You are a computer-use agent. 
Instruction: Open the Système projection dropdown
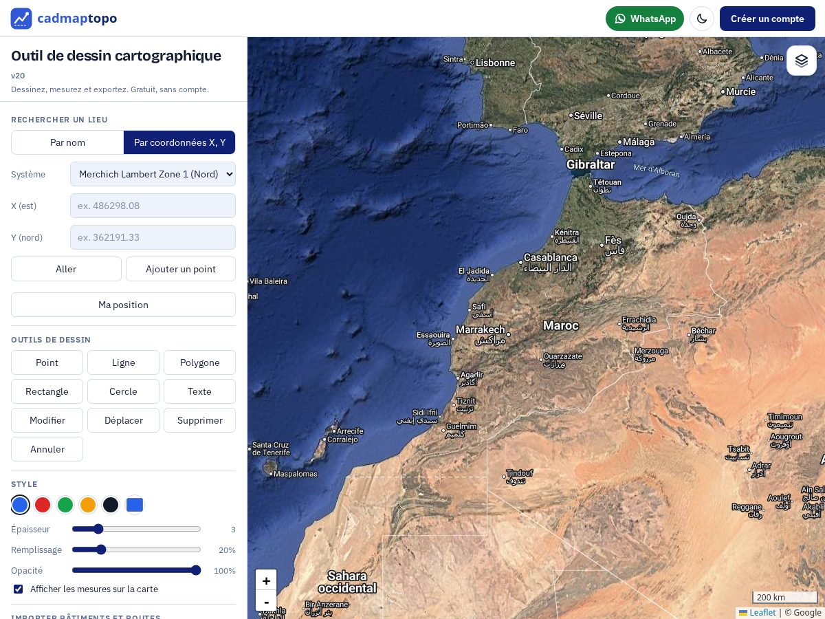coord(153,174)
